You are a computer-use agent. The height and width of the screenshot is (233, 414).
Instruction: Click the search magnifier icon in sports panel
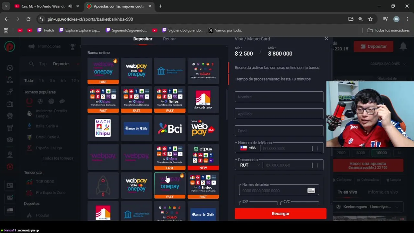pos(31,64)
